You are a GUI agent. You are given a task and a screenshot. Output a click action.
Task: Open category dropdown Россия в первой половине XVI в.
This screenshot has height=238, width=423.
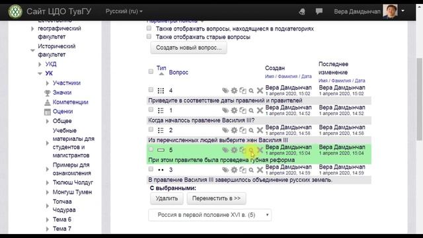pyautogui.click(x=210, y=215)
